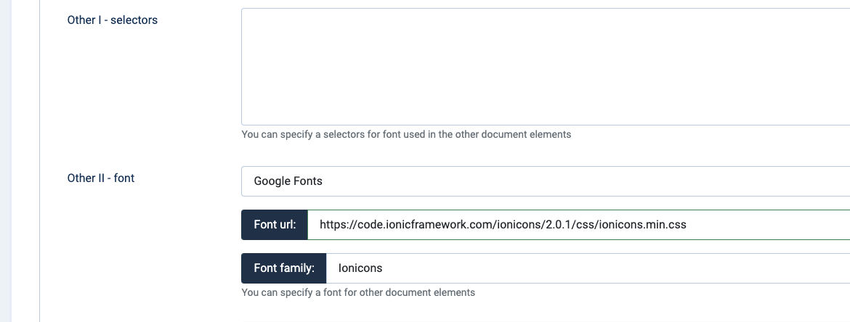Click the gray left sidebar strip
The image size is (850, 322).
click(6, 160)
